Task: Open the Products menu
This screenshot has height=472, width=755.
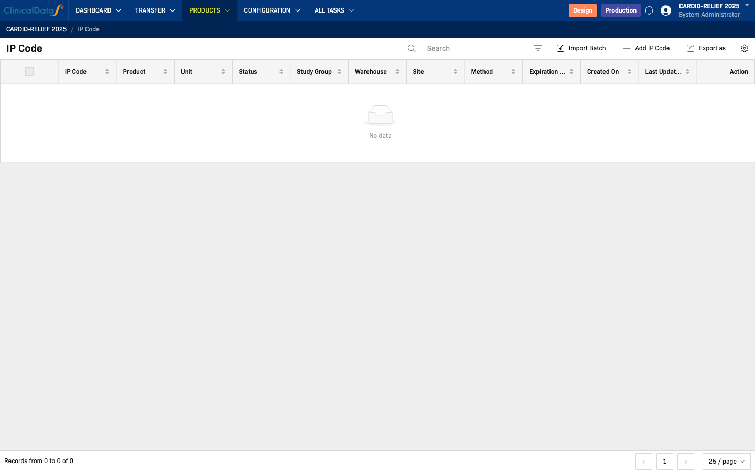Action: [209, 10]
